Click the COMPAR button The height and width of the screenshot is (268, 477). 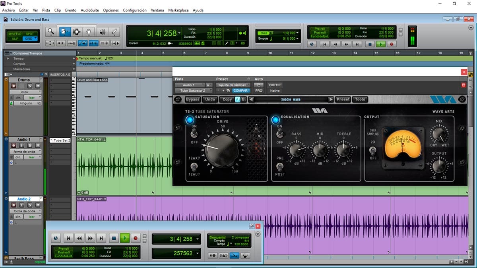241,91
